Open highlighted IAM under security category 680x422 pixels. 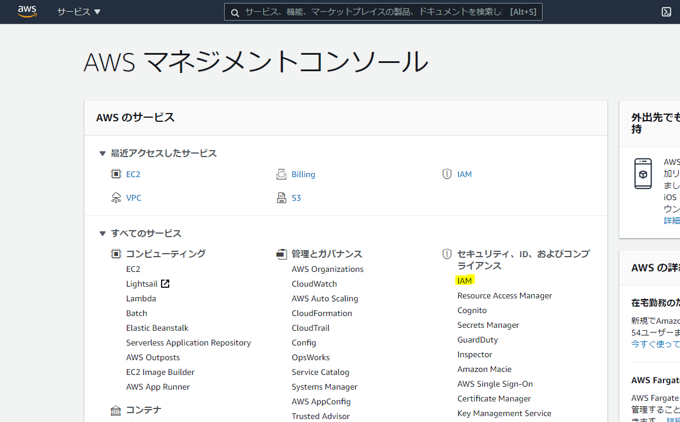pyautogui.click(x=465, y=281)
